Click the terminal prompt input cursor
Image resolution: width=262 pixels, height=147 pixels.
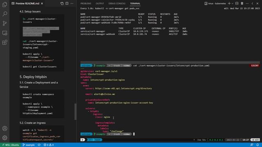[x=134, y=134]
